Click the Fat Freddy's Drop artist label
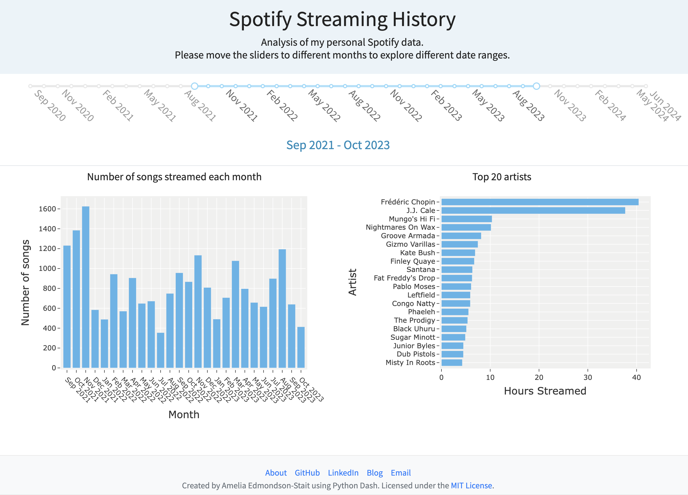The image size is (688, 495). (404, 278)
